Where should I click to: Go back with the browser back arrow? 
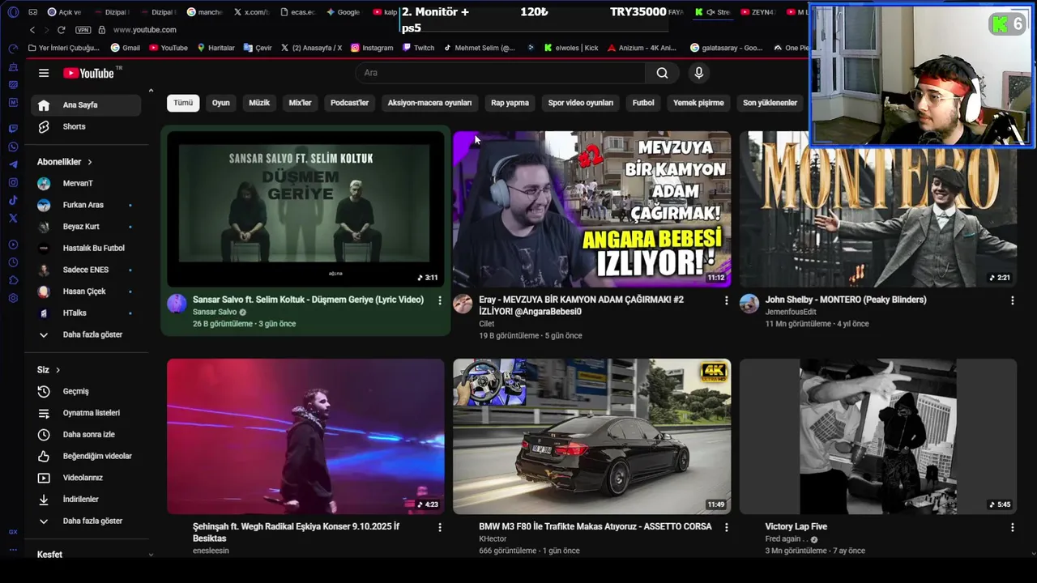[32, 30]
